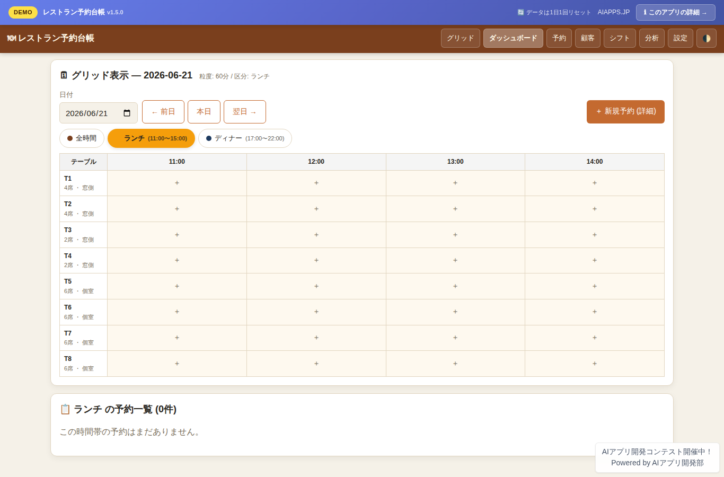Image resolution: width=724 pixels, height=477 pixels.
Task: Add reservation for T6 at 14:00
Action: pyautogui.click(x=595, y=312)
